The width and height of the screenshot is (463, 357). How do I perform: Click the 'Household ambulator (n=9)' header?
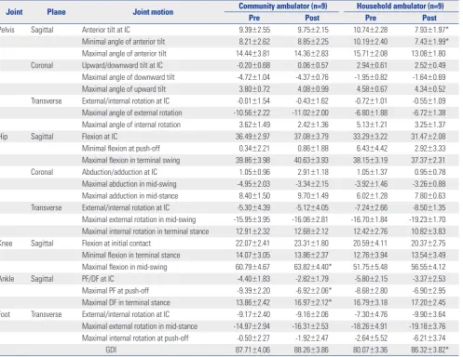click(400, 6)
